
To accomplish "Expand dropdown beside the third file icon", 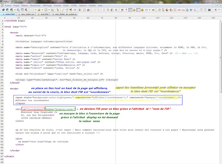I will [15, 10].
